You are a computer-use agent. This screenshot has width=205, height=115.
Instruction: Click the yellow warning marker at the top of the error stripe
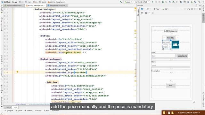coord(135,9)
